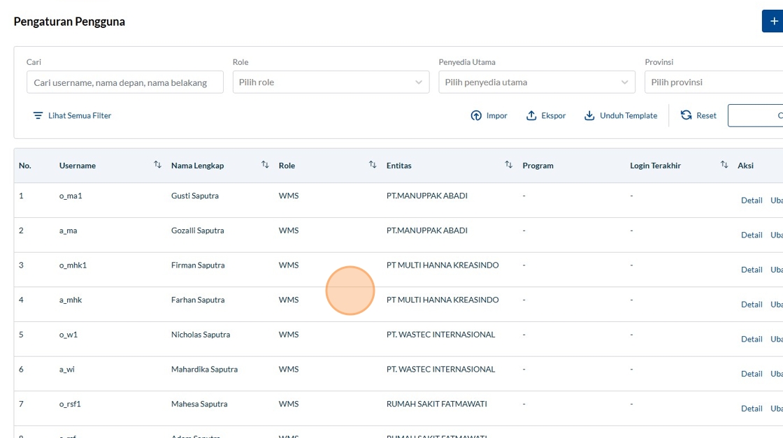Click the Impor upload icon
The height and width of the screenshot is (438, 783).
(476, 116)
